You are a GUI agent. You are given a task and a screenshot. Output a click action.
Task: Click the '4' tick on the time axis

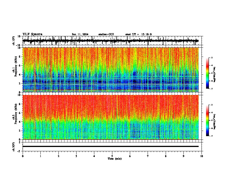coord(94,156)
